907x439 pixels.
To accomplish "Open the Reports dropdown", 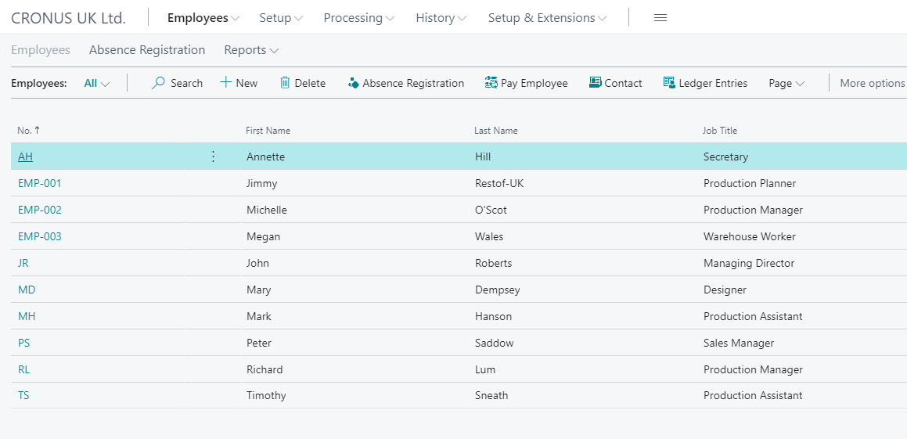I will pos(251,50).
